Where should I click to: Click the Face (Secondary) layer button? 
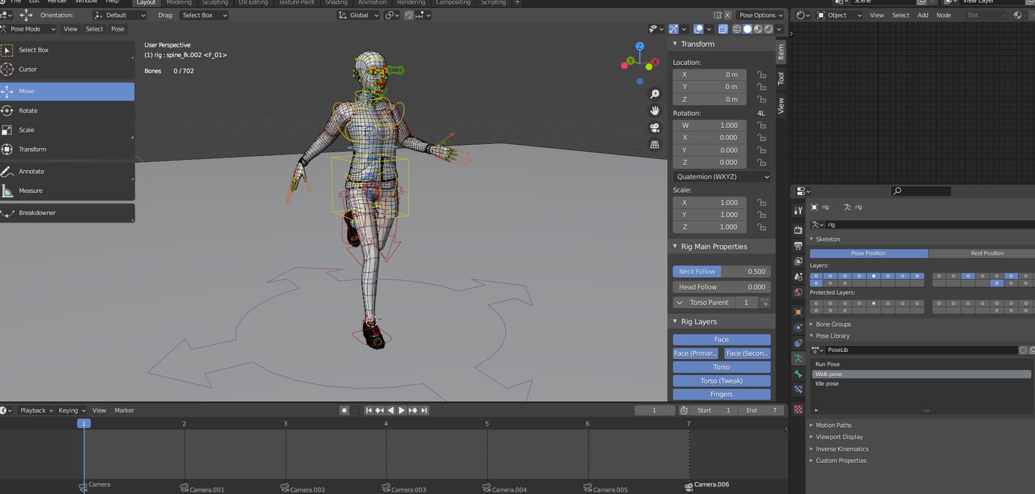(x=747, y=353)
